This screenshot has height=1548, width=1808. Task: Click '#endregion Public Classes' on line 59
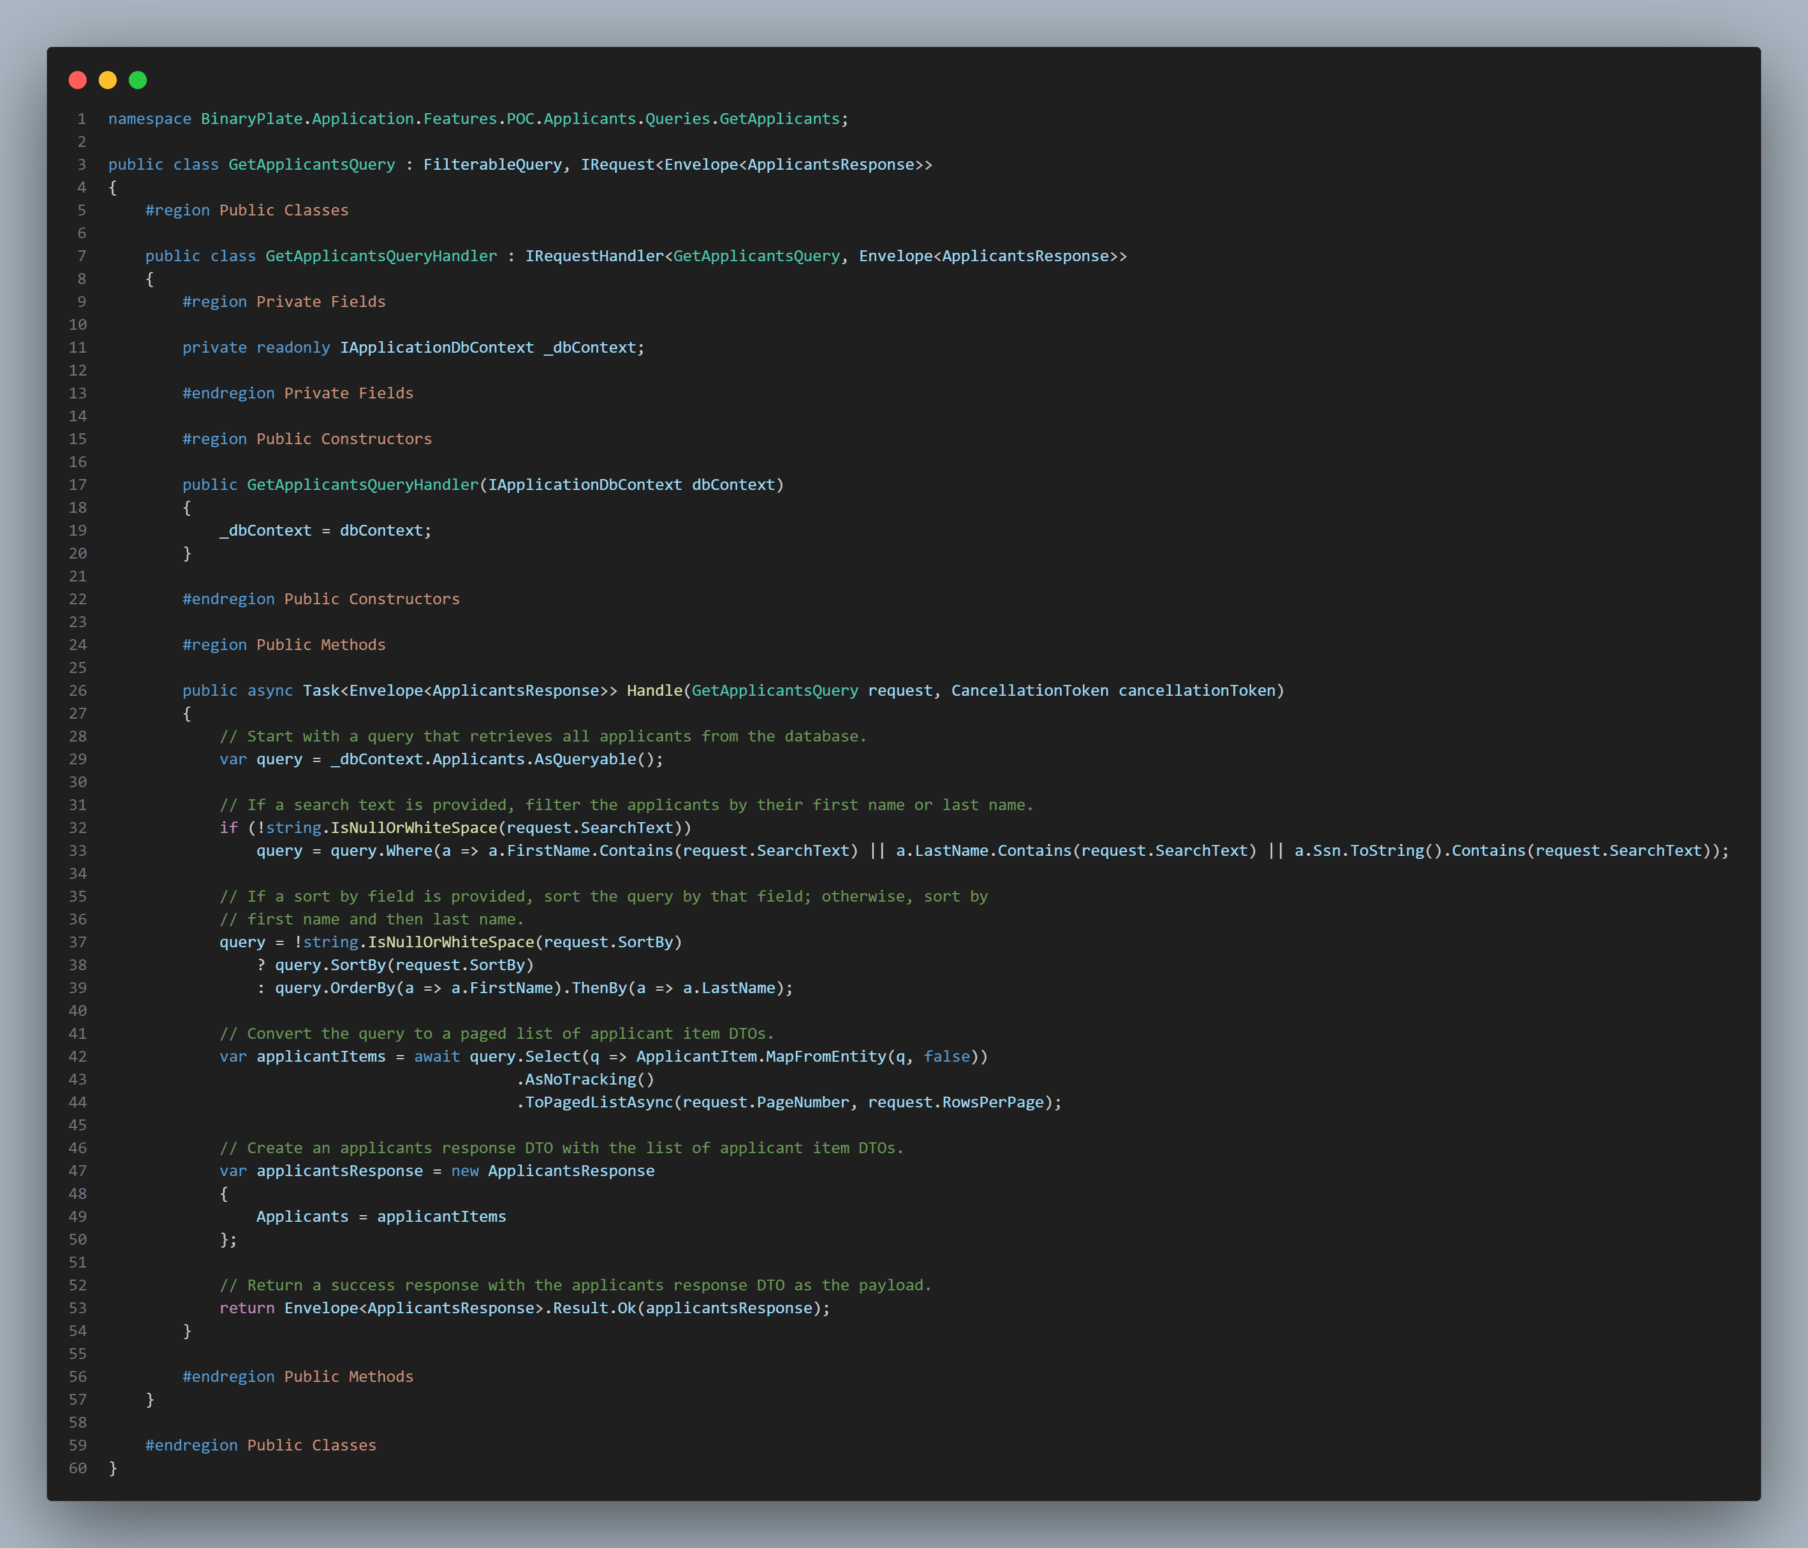(261, 1445)
